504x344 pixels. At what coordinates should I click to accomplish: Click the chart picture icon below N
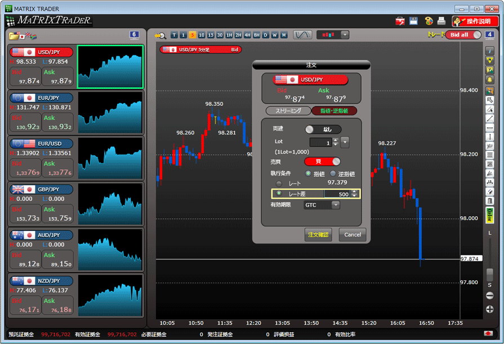click(489, 70)
